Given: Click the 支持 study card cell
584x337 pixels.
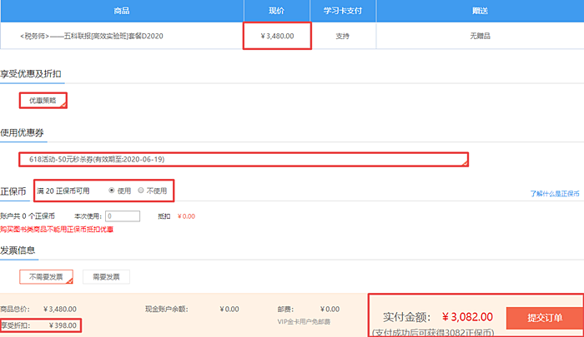Looking at the screenshot, I should [x=343, y=36].
